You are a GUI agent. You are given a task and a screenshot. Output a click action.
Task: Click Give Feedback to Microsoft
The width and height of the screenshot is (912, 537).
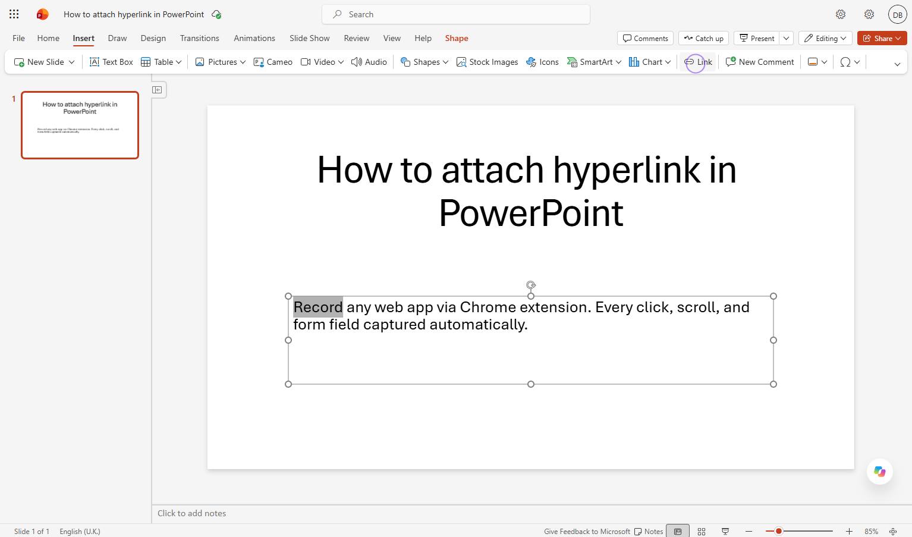click(x=587, y=531)
